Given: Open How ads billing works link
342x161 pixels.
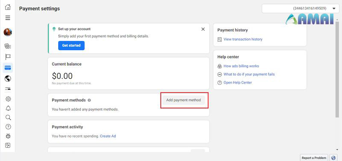Looking at the screenshot, I should coord(241,66).
